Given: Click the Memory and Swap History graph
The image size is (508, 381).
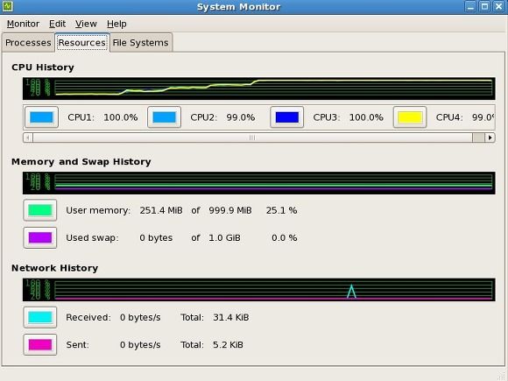Looking at the screenshot, I should 259,183.
